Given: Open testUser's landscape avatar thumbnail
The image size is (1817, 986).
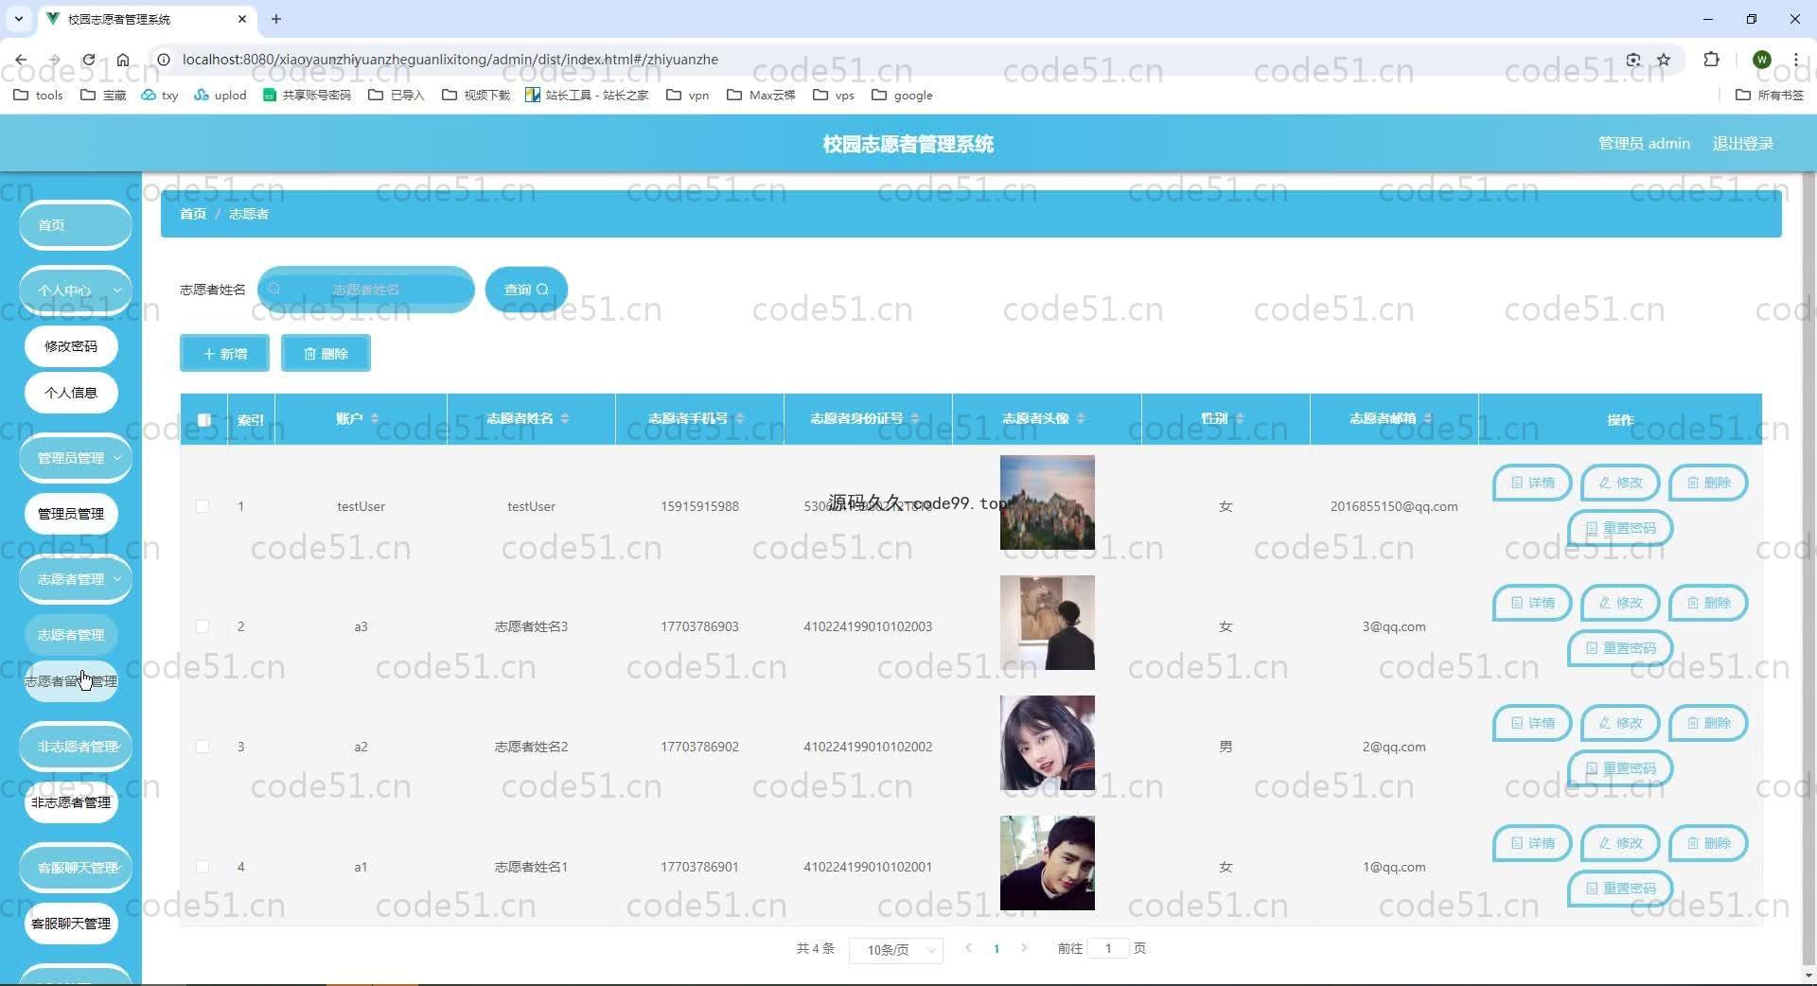Looking at the screenshot, I should pyautogui.click(x=1047, y=502).
